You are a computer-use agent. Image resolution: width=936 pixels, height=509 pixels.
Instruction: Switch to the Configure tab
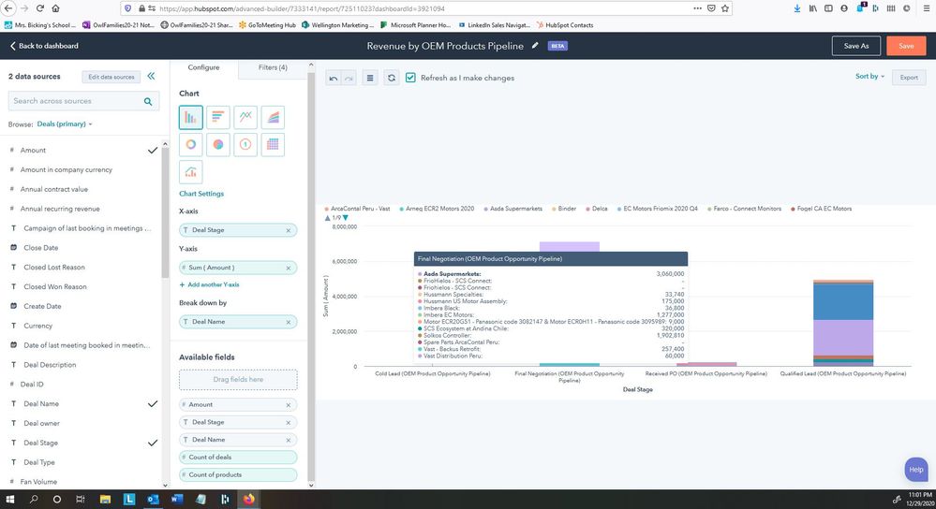203,67
